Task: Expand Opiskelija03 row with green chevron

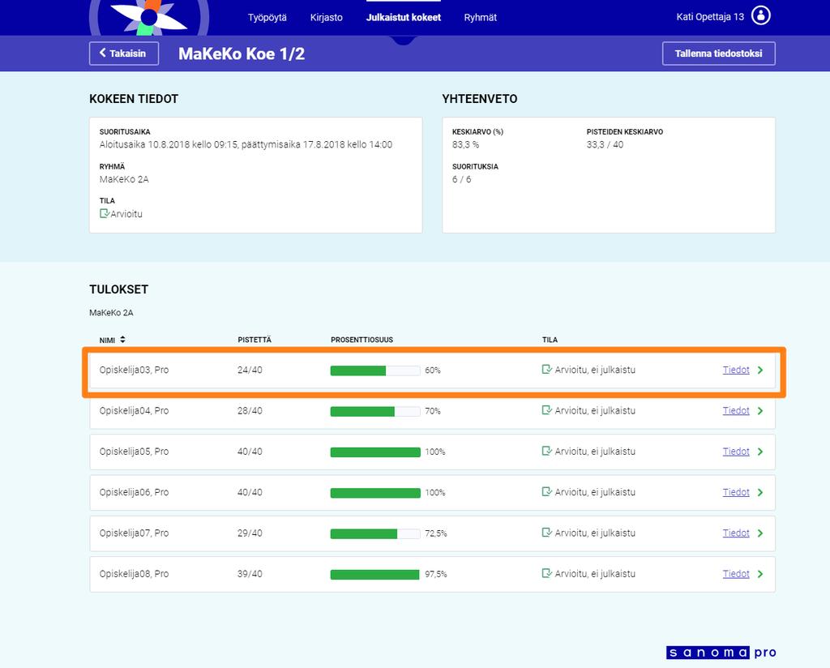Action: pyautogui.click(x=760, y=370)
